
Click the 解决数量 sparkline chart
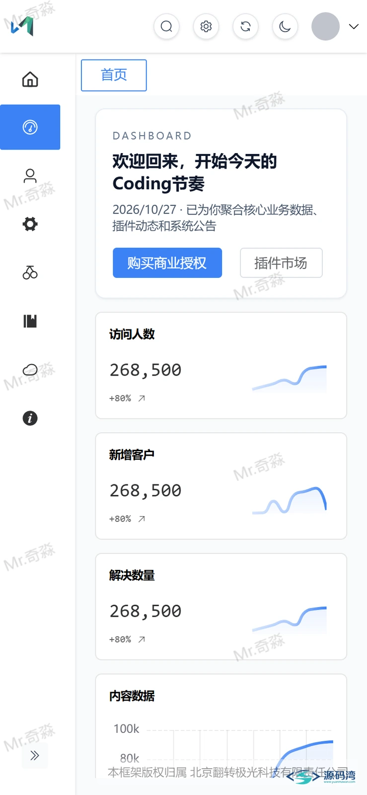click(290, 619)
